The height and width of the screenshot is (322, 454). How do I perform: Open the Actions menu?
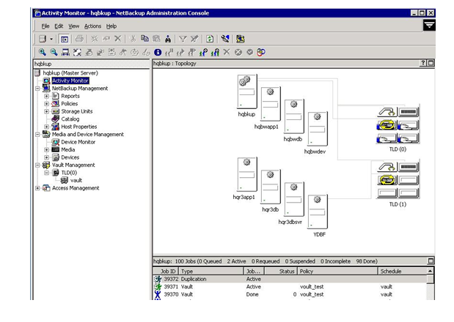pyautogui.click(x=92, y=26)
